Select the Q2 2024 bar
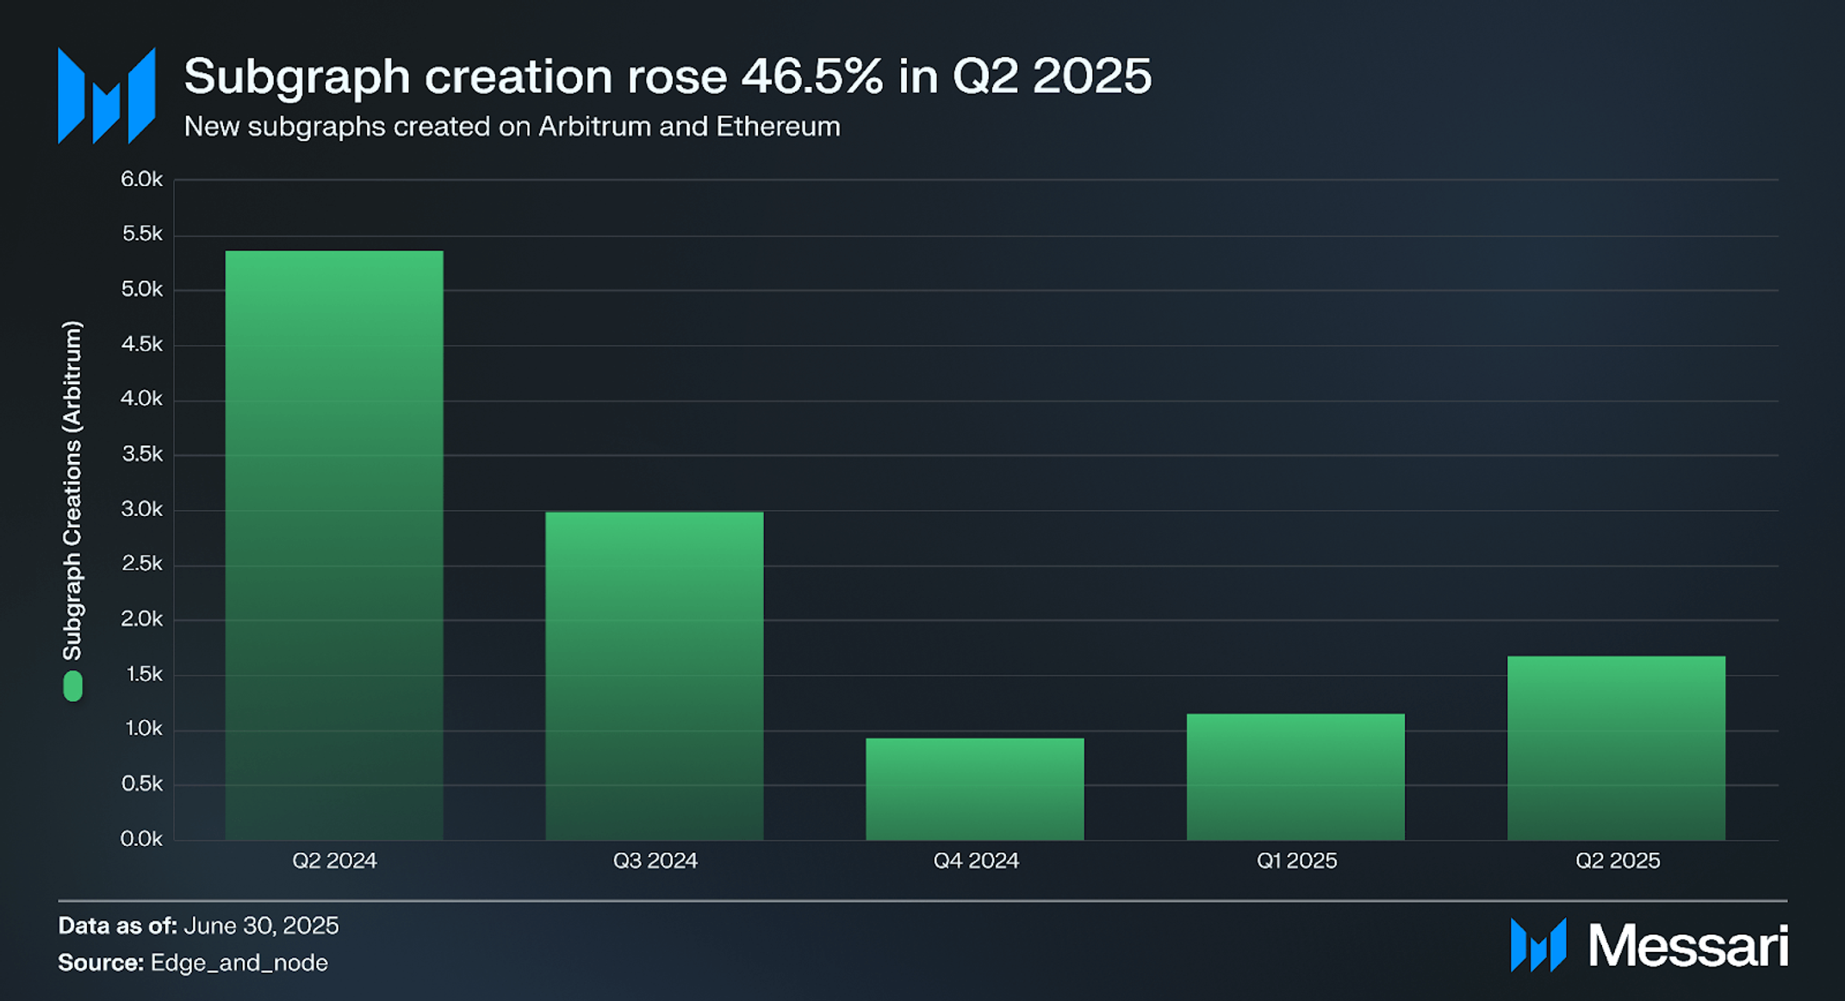 click(x=334, y=545)
